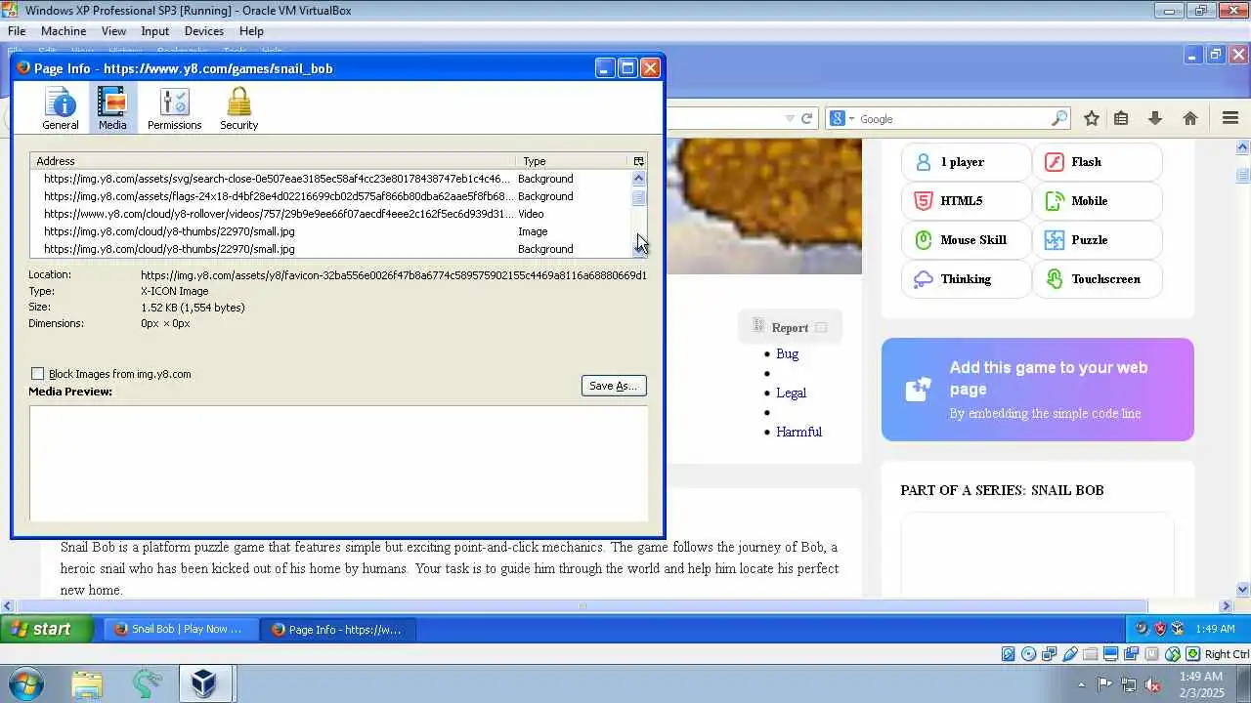The image size is (1251, 703).
Task: Open the URL bar history dropdown
Action: click(790, 119)
